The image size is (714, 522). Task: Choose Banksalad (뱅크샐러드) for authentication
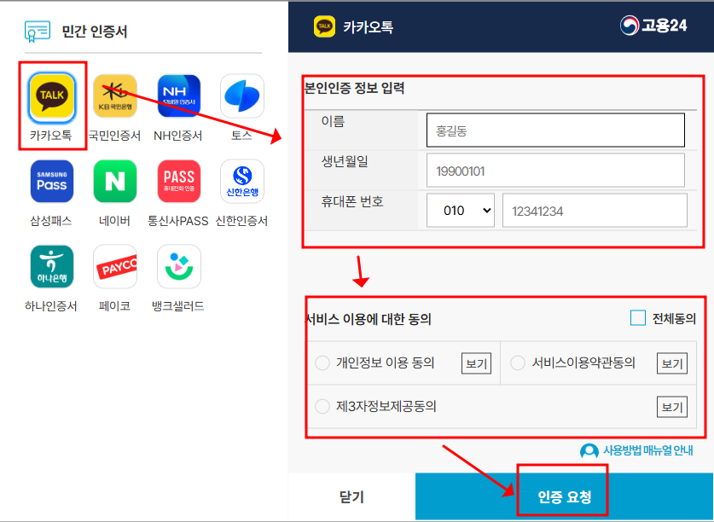tap(177, 265)
